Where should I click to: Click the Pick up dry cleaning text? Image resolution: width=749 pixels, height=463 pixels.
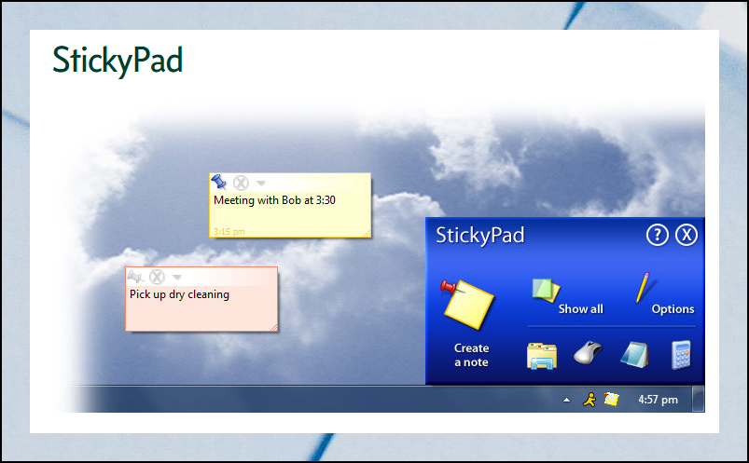pyautogui.click(x=180, y=294)
